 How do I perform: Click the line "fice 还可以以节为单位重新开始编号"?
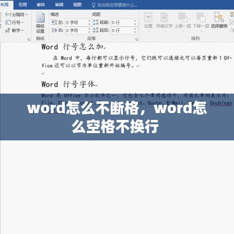[88, 66]
